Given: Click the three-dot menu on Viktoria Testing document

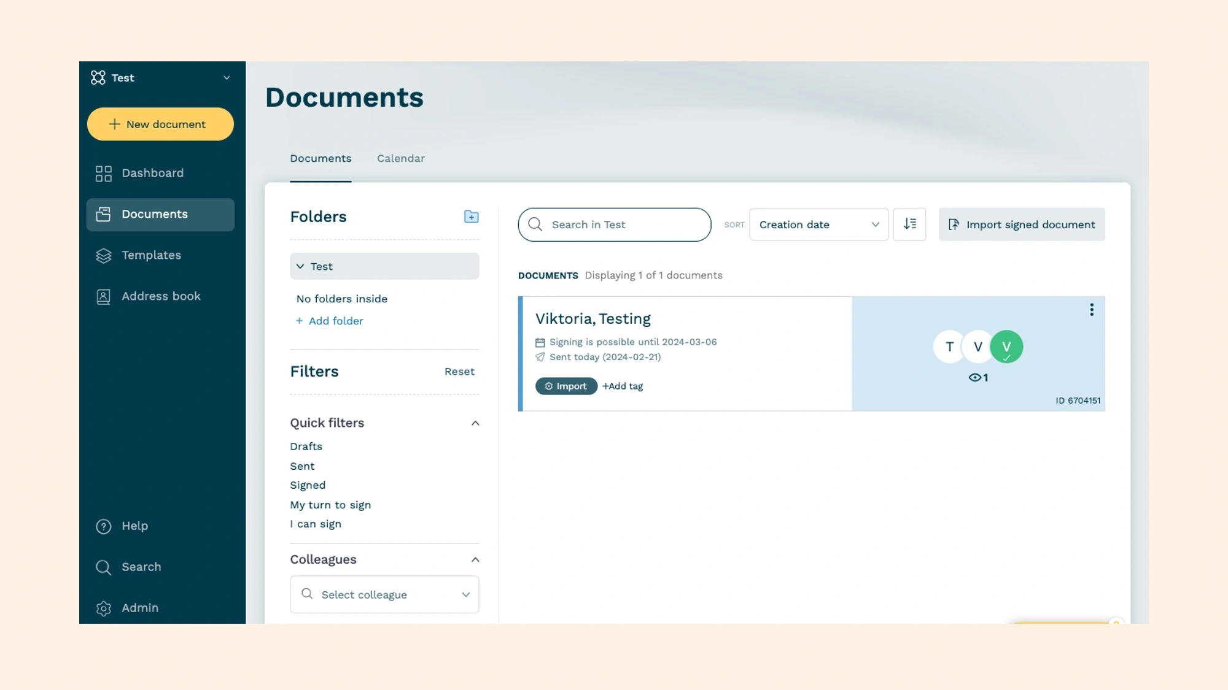Looking at the screenshot, I should 1091,309.
